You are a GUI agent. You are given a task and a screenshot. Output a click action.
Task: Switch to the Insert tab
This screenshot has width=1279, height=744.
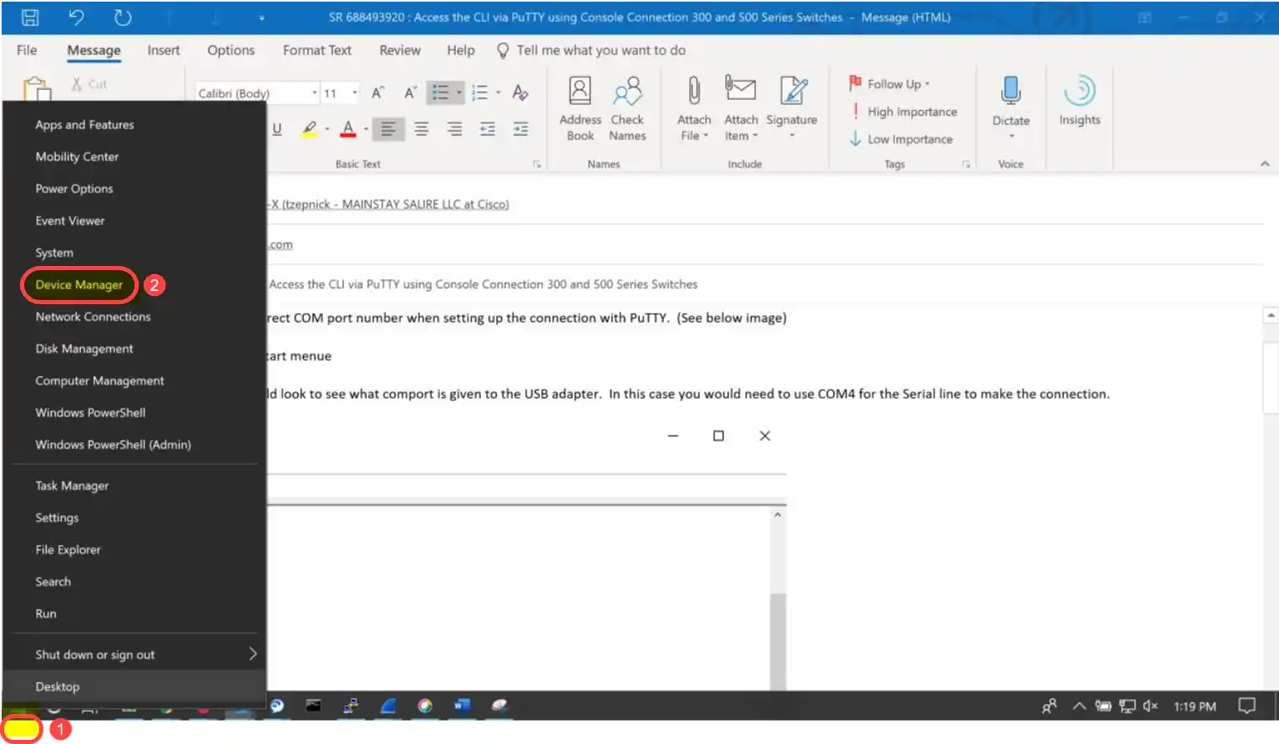coord(163,50)
